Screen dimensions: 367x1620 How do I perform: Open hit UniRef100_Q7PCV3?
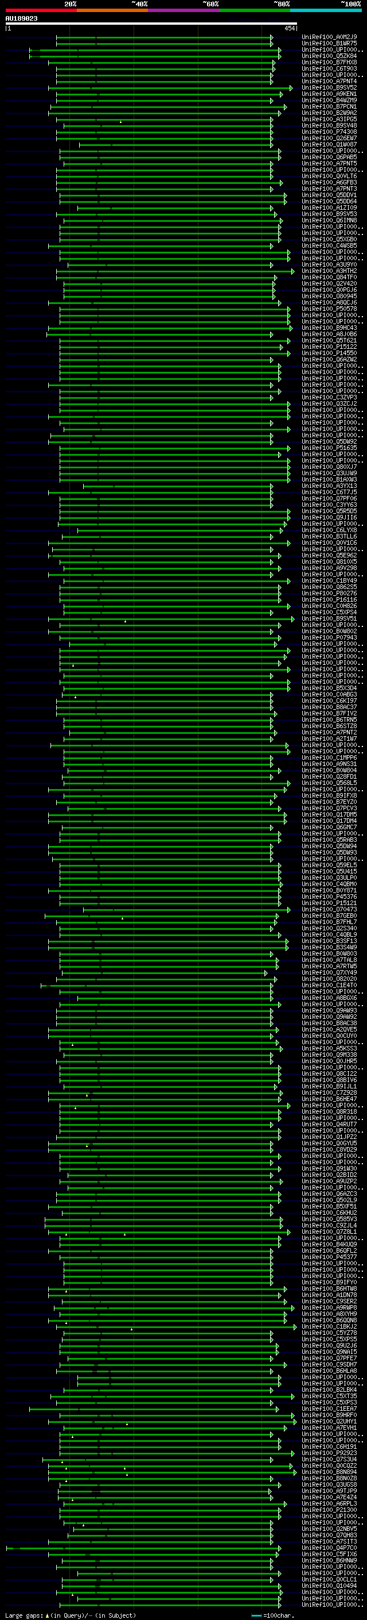329,808
